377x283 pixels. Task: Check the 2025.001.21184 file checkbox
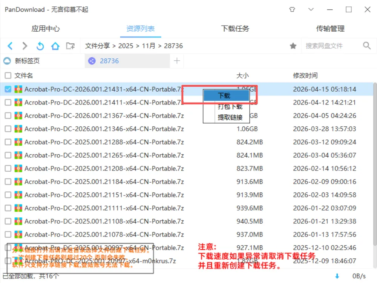click(x=8, y=182)
